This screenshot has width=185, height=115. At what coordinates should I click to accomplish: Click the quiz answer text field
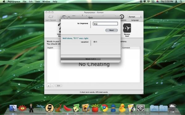coord(105,24)
